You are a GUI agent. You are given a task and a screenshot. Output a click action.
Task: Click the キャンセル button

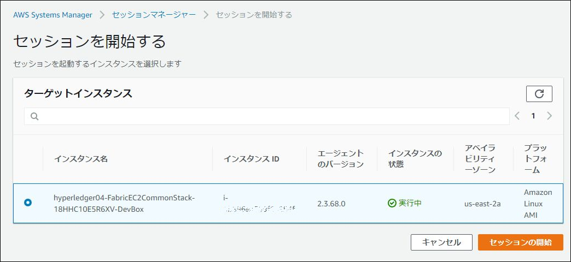441,242
